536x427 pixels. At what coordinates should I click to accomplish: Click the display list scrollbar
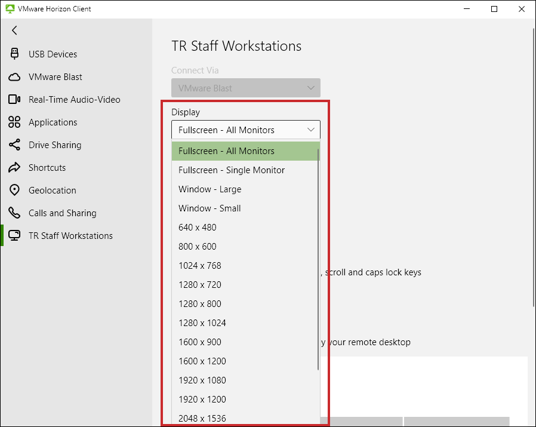point(318,259)
